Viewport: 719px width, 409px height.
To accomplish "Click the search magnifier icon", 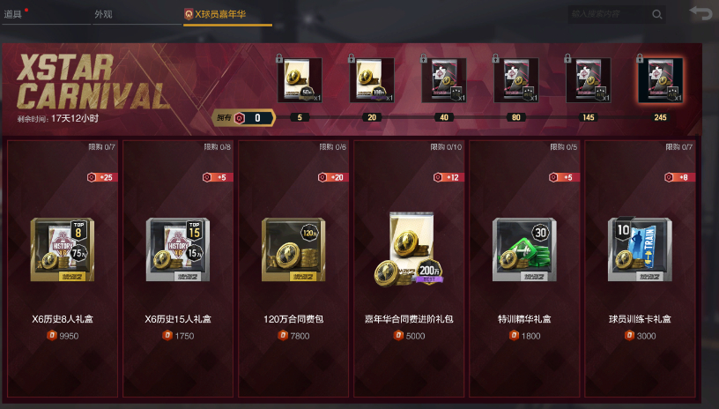I will pos(657,14).
